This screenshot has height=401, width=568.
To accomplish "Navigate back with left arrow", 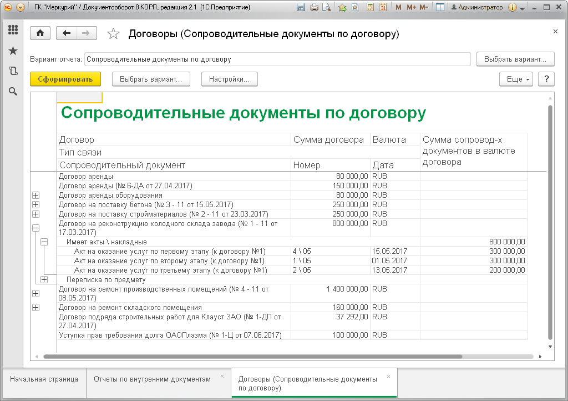I will [67, 33].
